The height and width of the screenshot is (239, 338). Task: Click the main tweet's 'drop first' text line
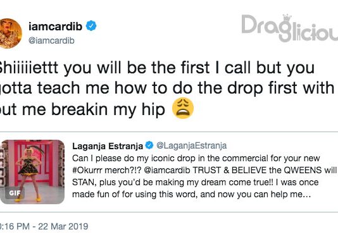click(167, 89)
